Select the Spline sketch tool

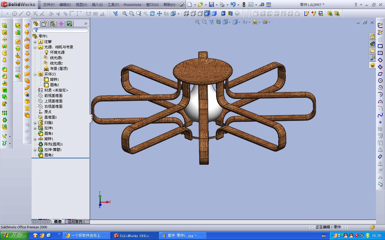coord(380,115)
